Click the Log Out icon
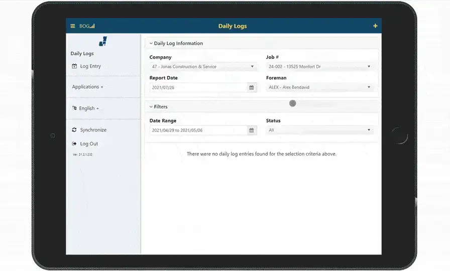The height and width of the screenshot is (271, 450). pos(74,144)
